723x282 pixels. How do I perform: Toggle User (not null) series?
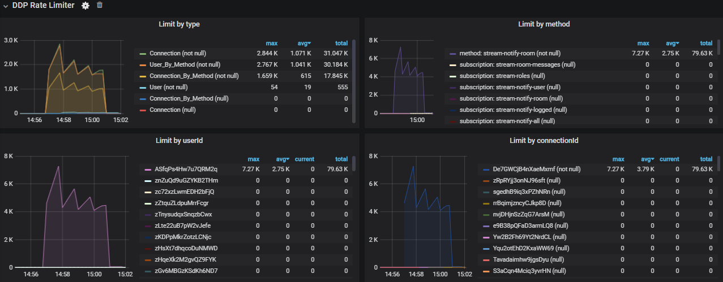tap(169, 87)
